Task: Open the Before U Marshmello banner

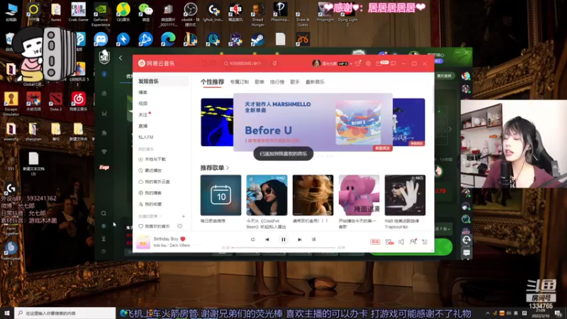Action: [313, 122]
